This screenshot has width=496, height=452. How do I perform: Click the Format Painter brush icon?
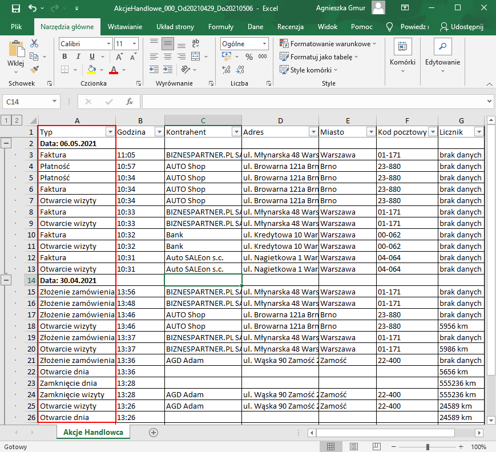34,69
